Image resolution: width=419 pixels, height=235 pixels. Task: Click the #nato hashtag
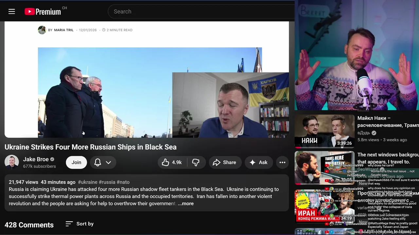click(x=123, y=182)
